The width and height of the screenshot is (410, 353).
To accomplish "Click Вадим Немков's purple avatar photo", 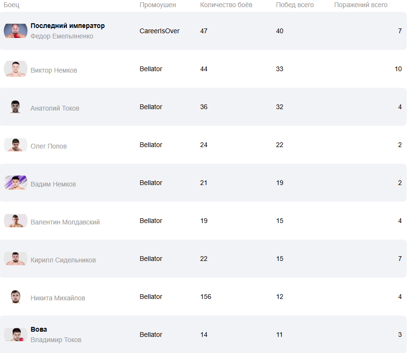I will [16, 183].
